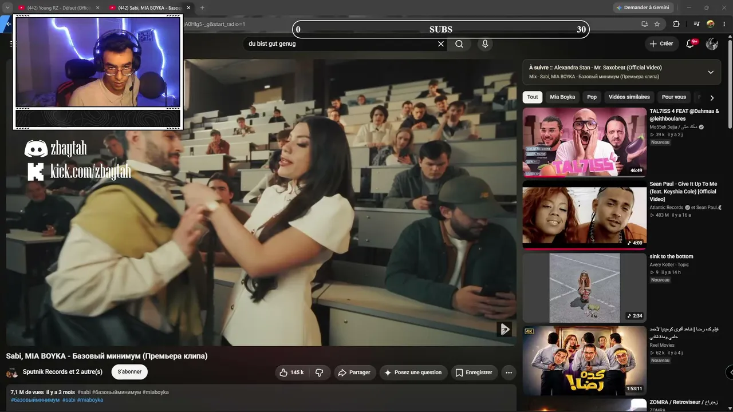Open the TAL7ISS 4 FEAT video title
Viewport: 733px width, 412px height.
(x=684, y=115)
